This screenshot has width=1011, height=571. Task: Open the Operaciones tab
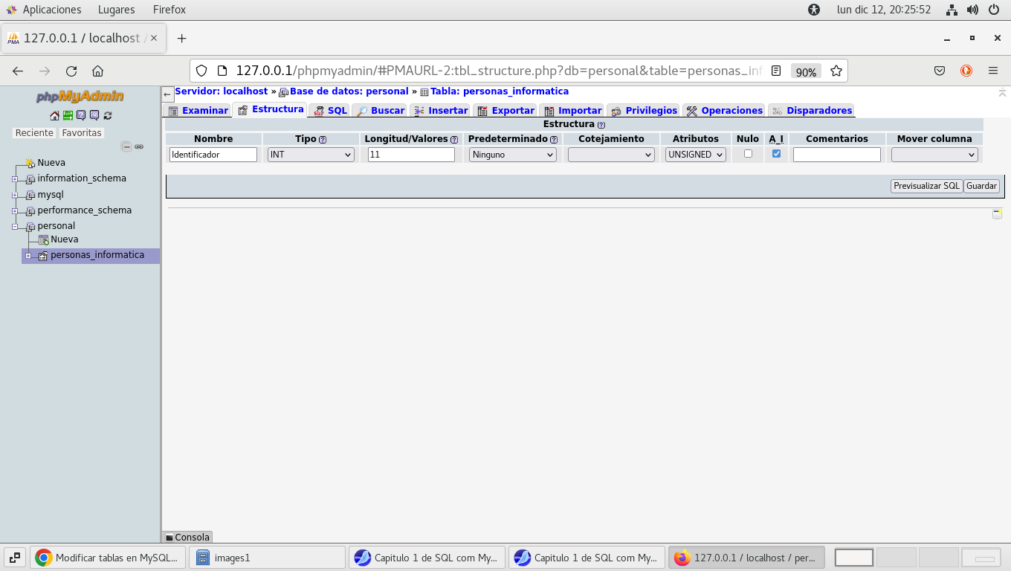point(724,111)
